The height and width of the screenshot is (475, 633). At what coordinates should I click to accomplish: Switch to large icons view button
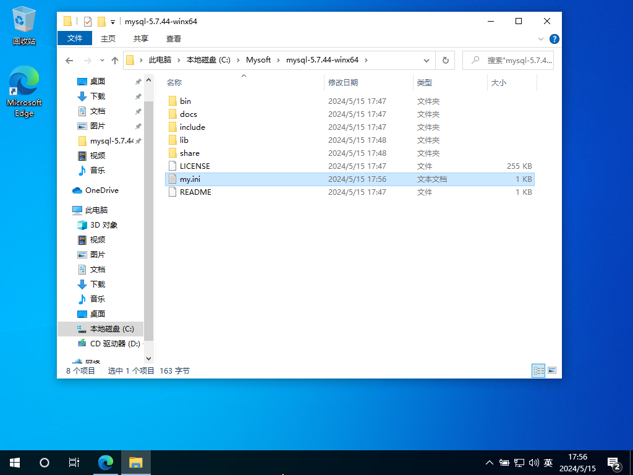coord(552,370)
